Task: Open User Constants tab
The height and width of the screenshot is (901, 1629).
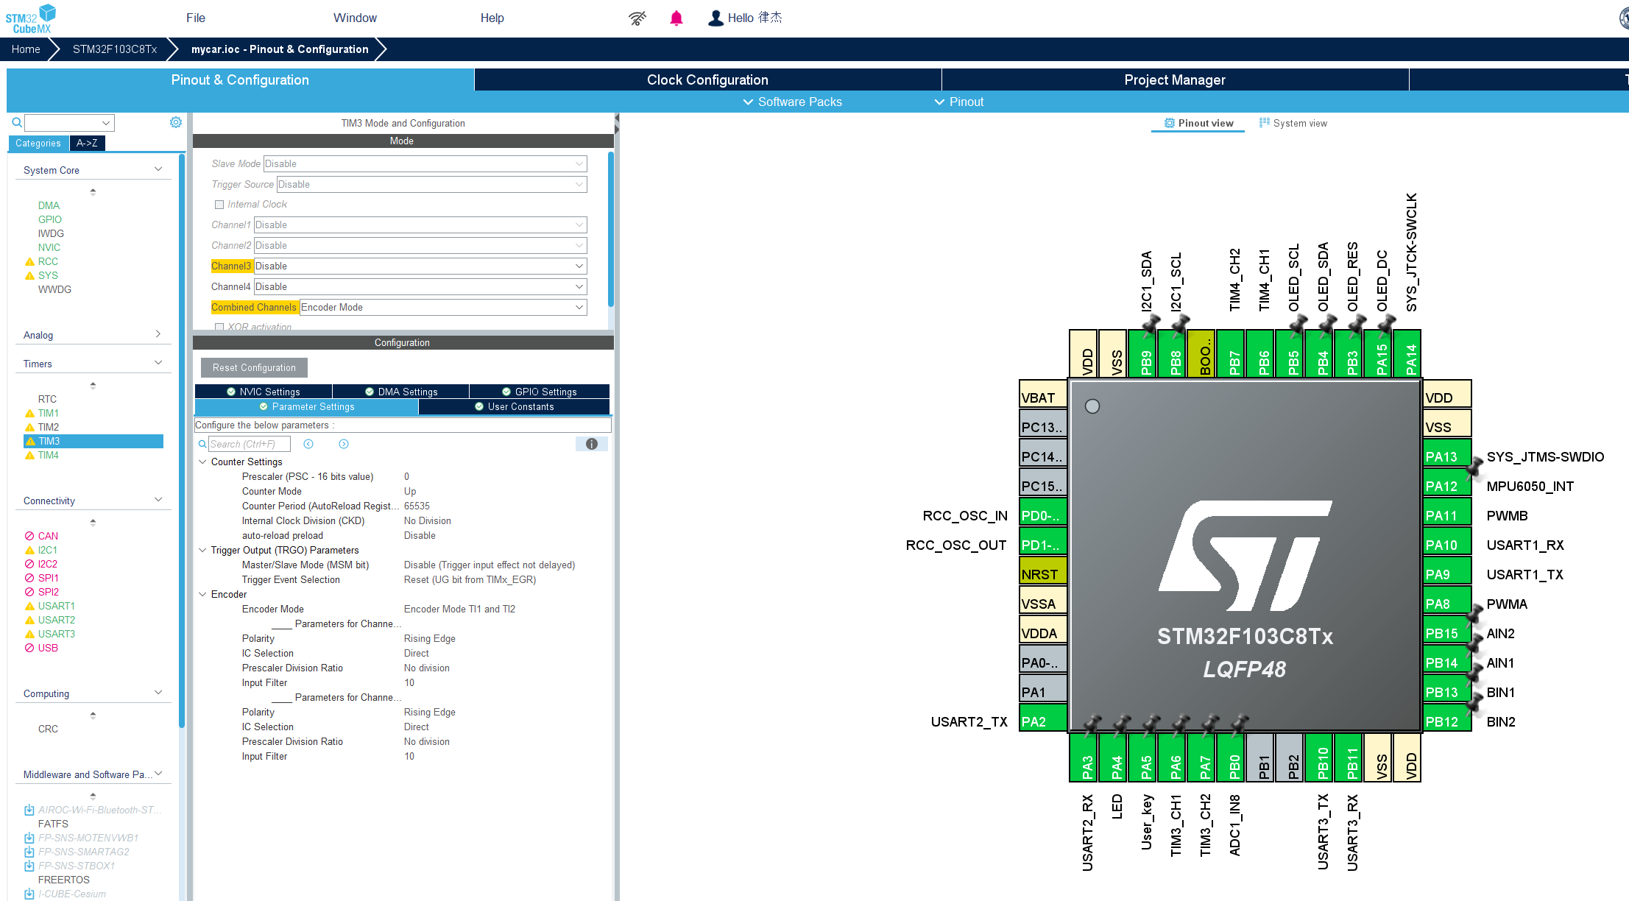Action: pyautogui.click(x=515, y=406)
